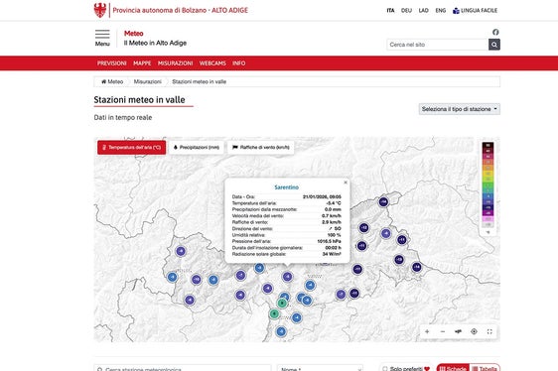The height and width of the screenshot is (371, 558).
Task: Click the red heart icon beside Solo preferiti
Action: pos(427,368)
